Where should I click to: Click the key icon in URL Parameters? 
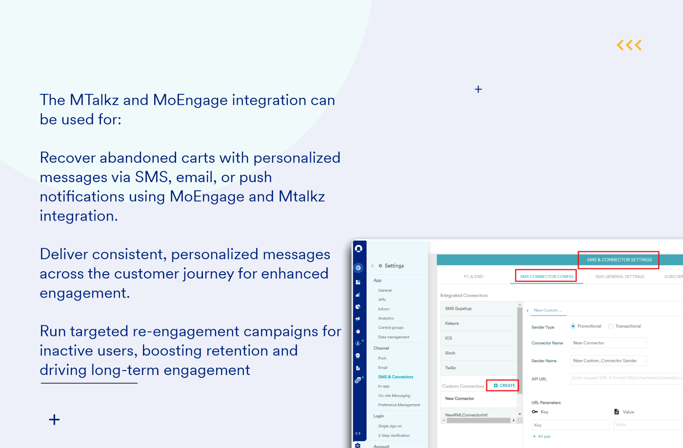535,412
